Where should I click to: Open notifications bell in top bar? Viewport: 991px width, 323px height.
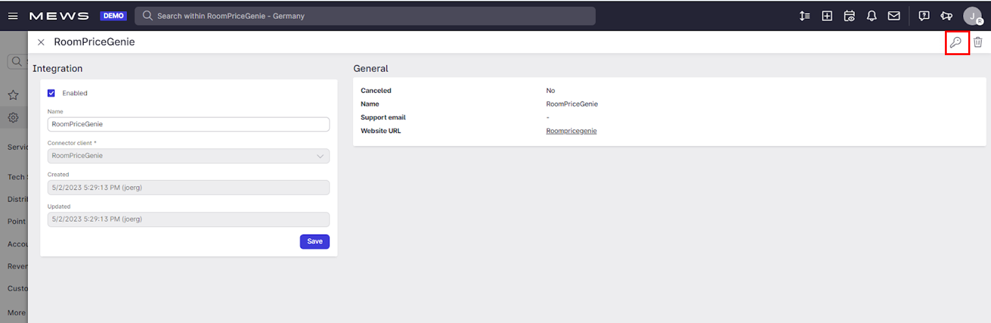[x=871, y=16]
